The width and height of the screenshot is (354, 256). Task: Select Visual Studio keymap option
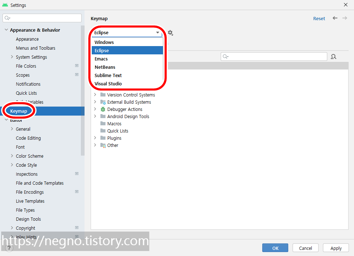127,84
